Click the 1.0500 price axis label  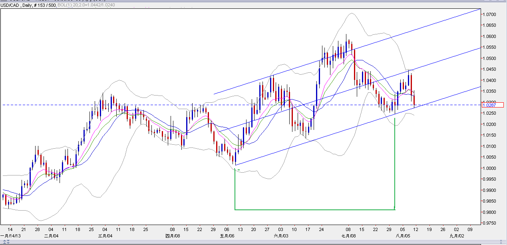[x=490, y=58]
